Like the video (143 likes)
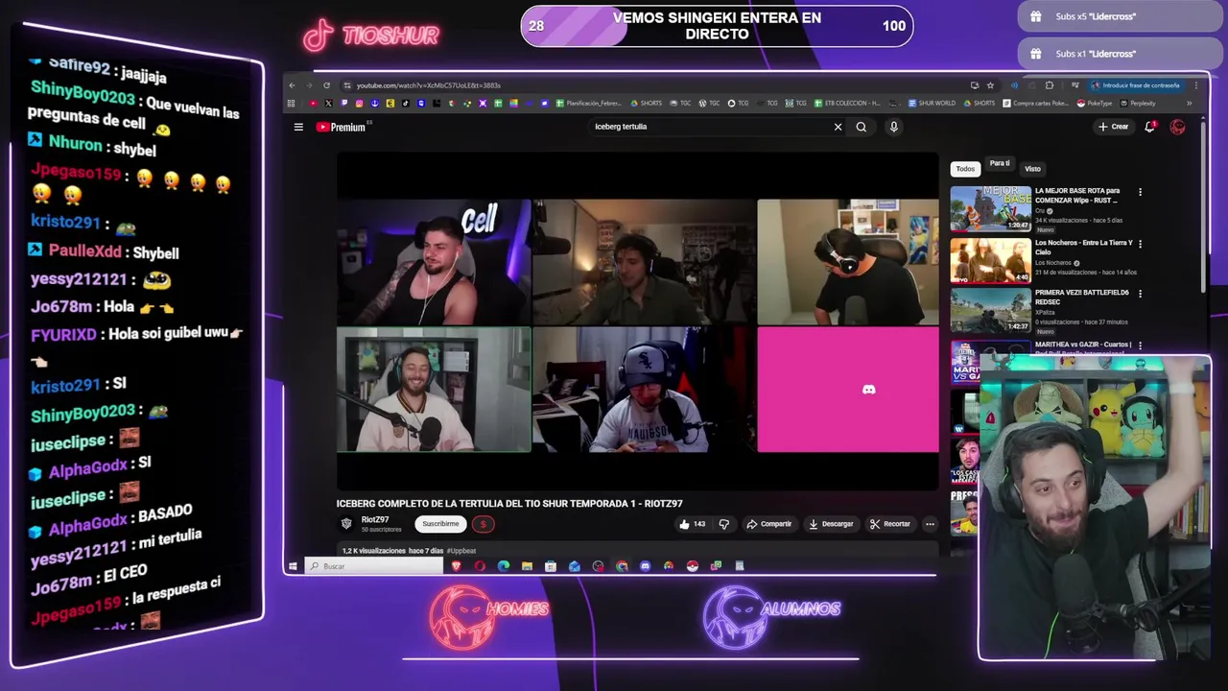1228x691 pixels. (693, 524)
